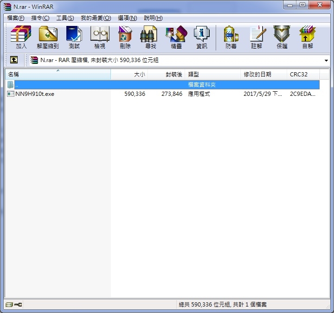Sort by CRC32 column header
334x313 pixels.
click(x=303, y=75)
